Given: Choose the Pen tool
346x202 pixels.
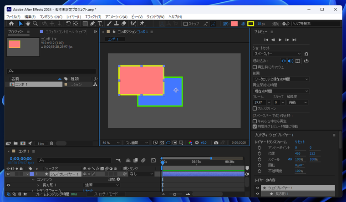Looking at the screenshot, I should [x=92, y=24].
